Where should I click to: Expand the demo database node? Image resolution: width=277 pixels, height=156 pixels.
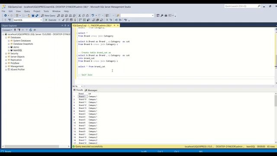click(9, 47)
